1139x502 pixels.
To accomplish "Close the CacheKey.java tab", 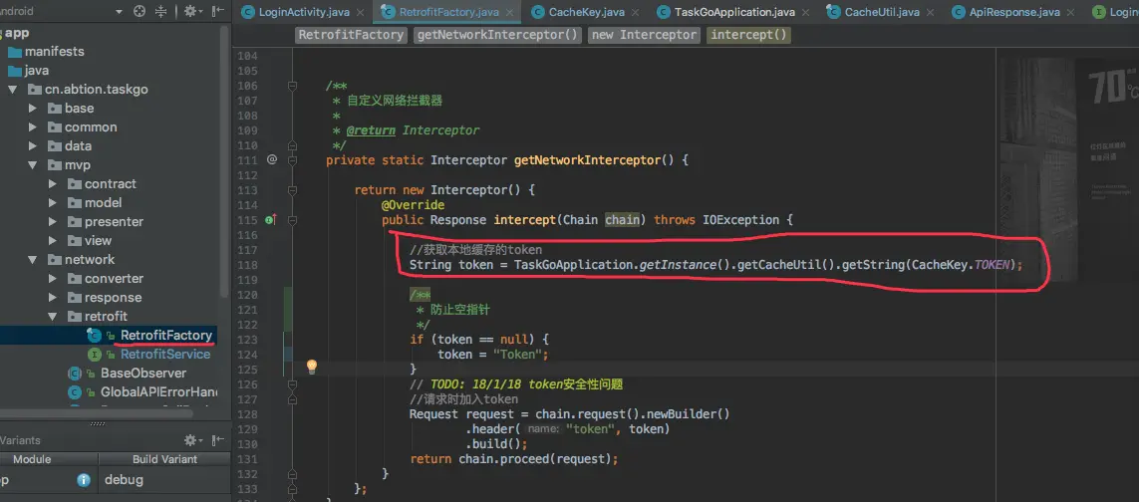I will coord(637,12).
